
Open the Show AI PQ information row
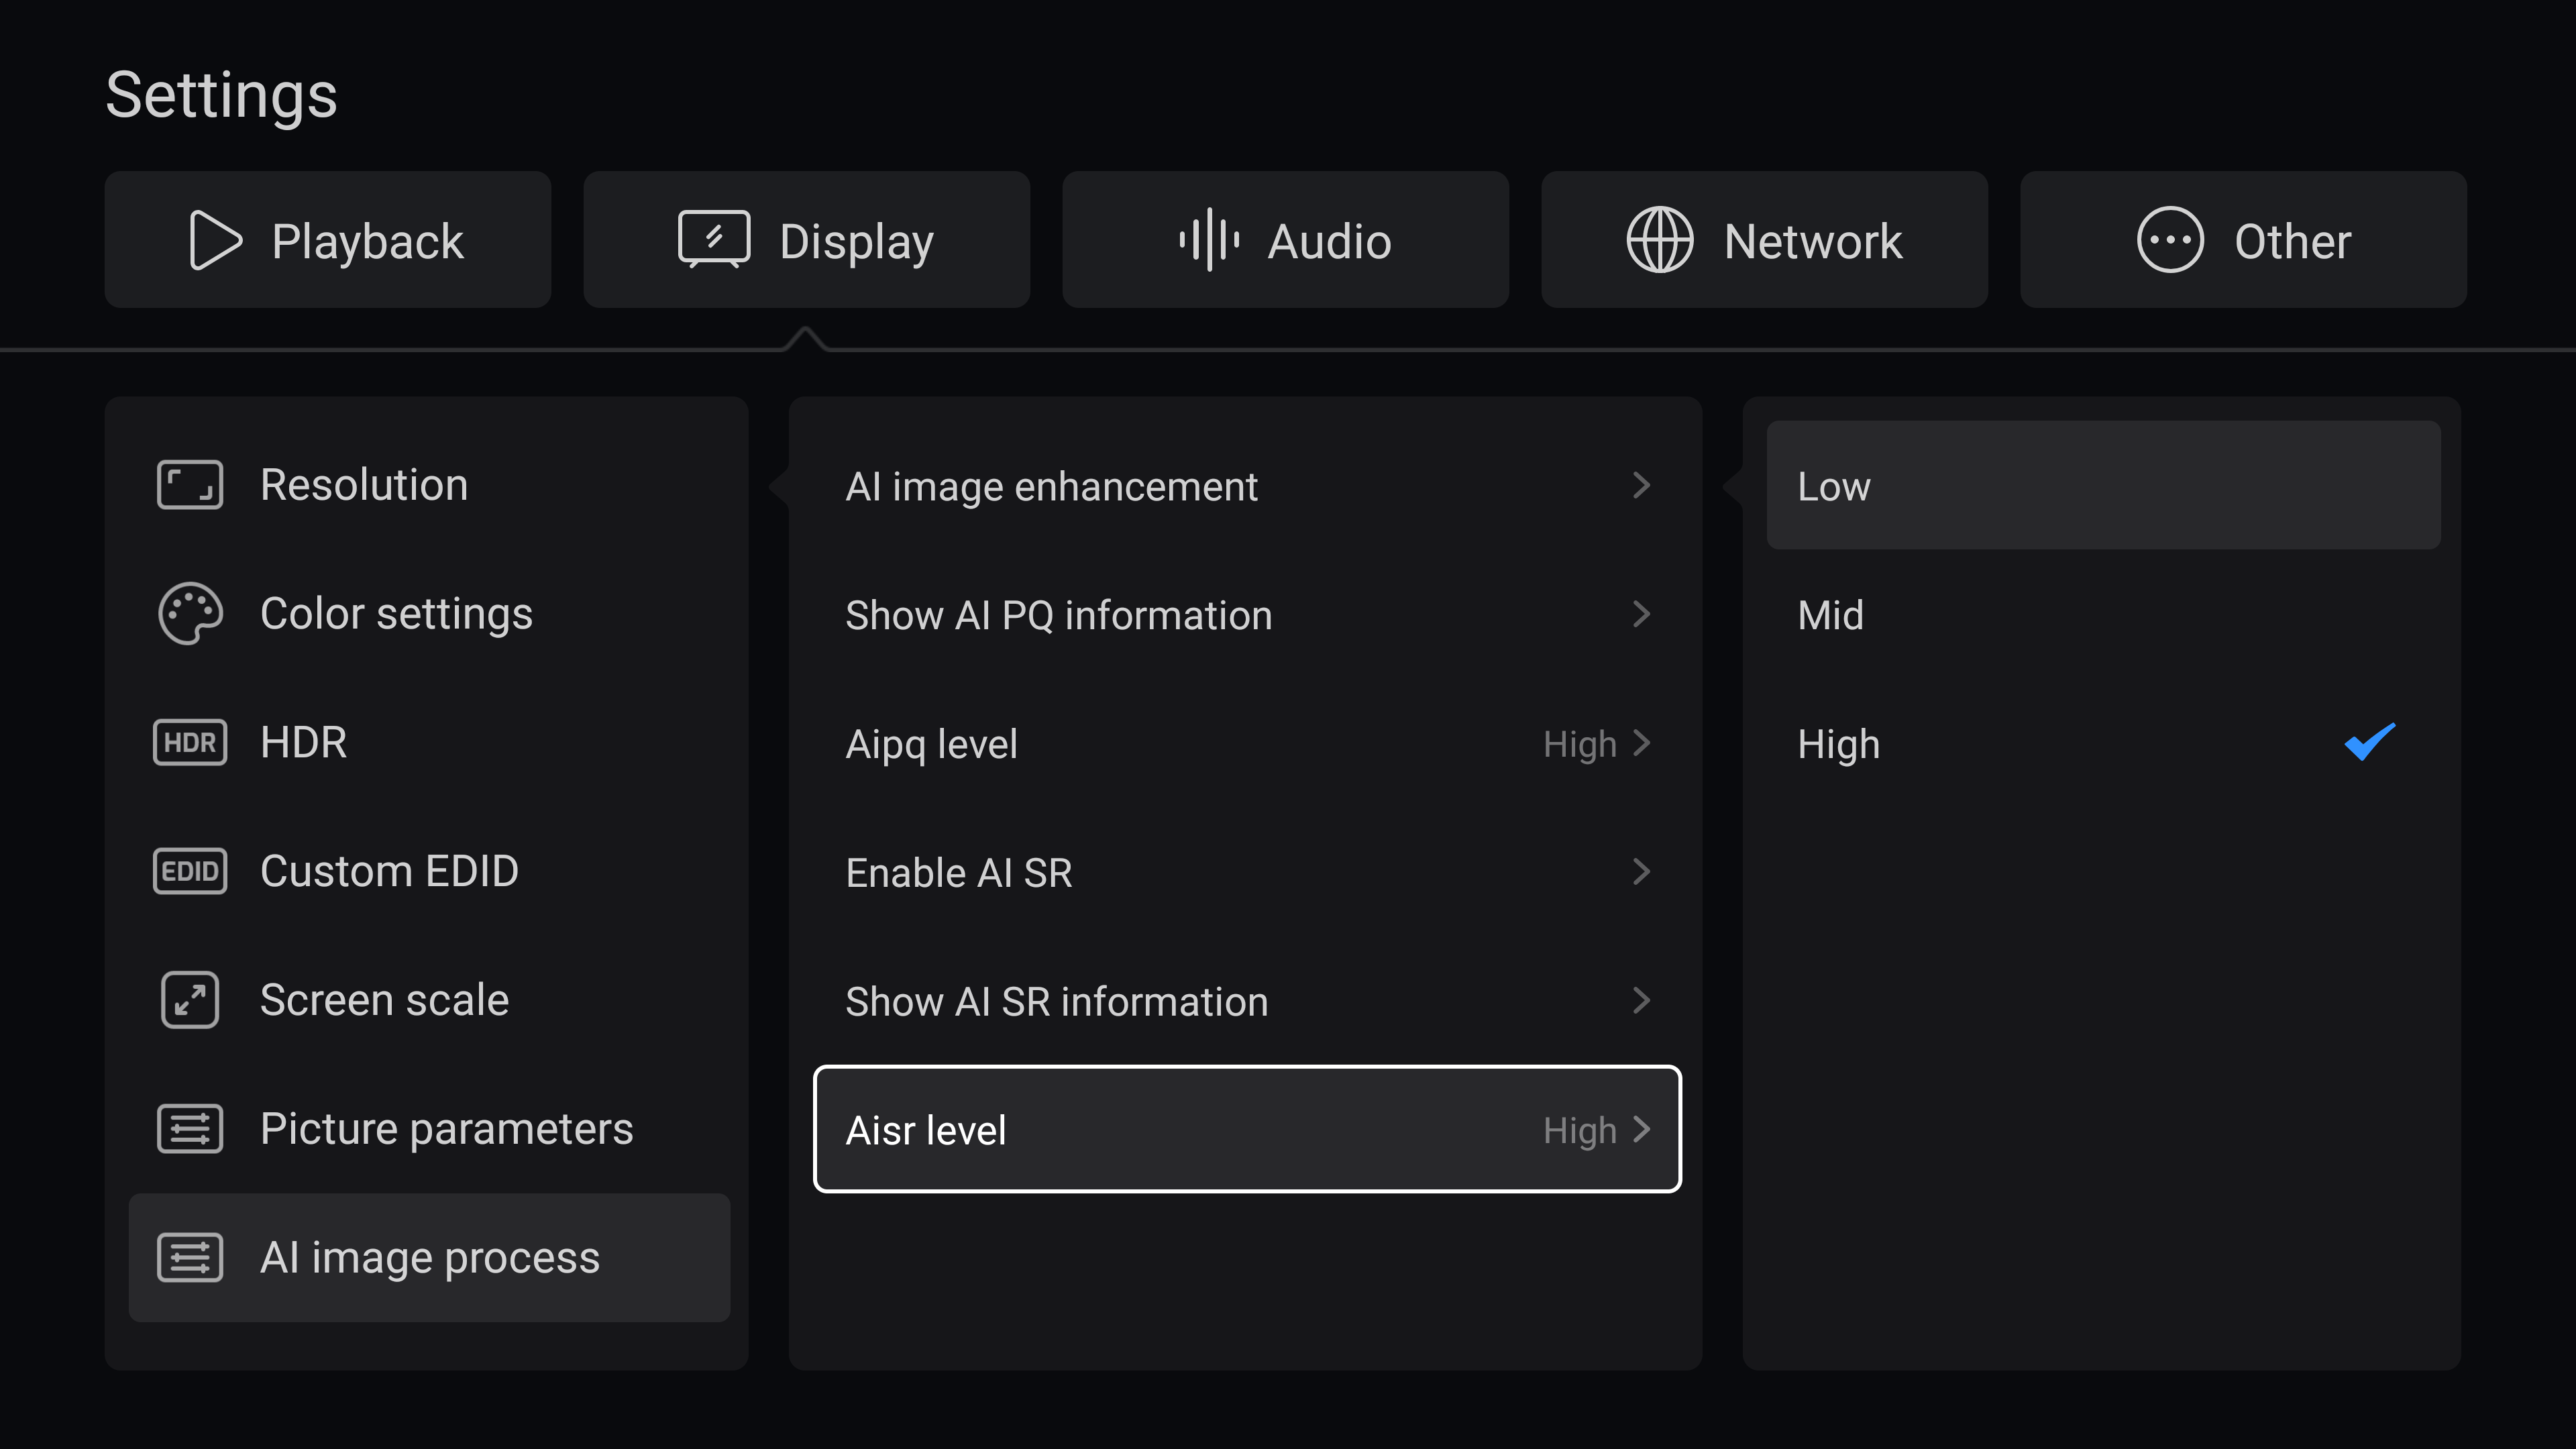1248,614
